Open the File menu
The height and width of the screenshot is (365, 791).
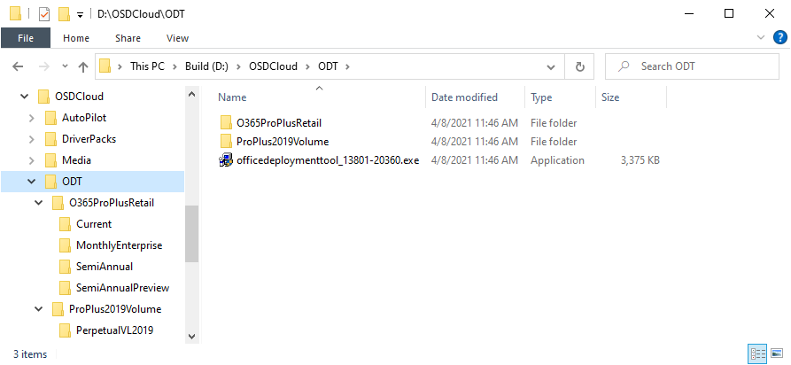[25, 38]
